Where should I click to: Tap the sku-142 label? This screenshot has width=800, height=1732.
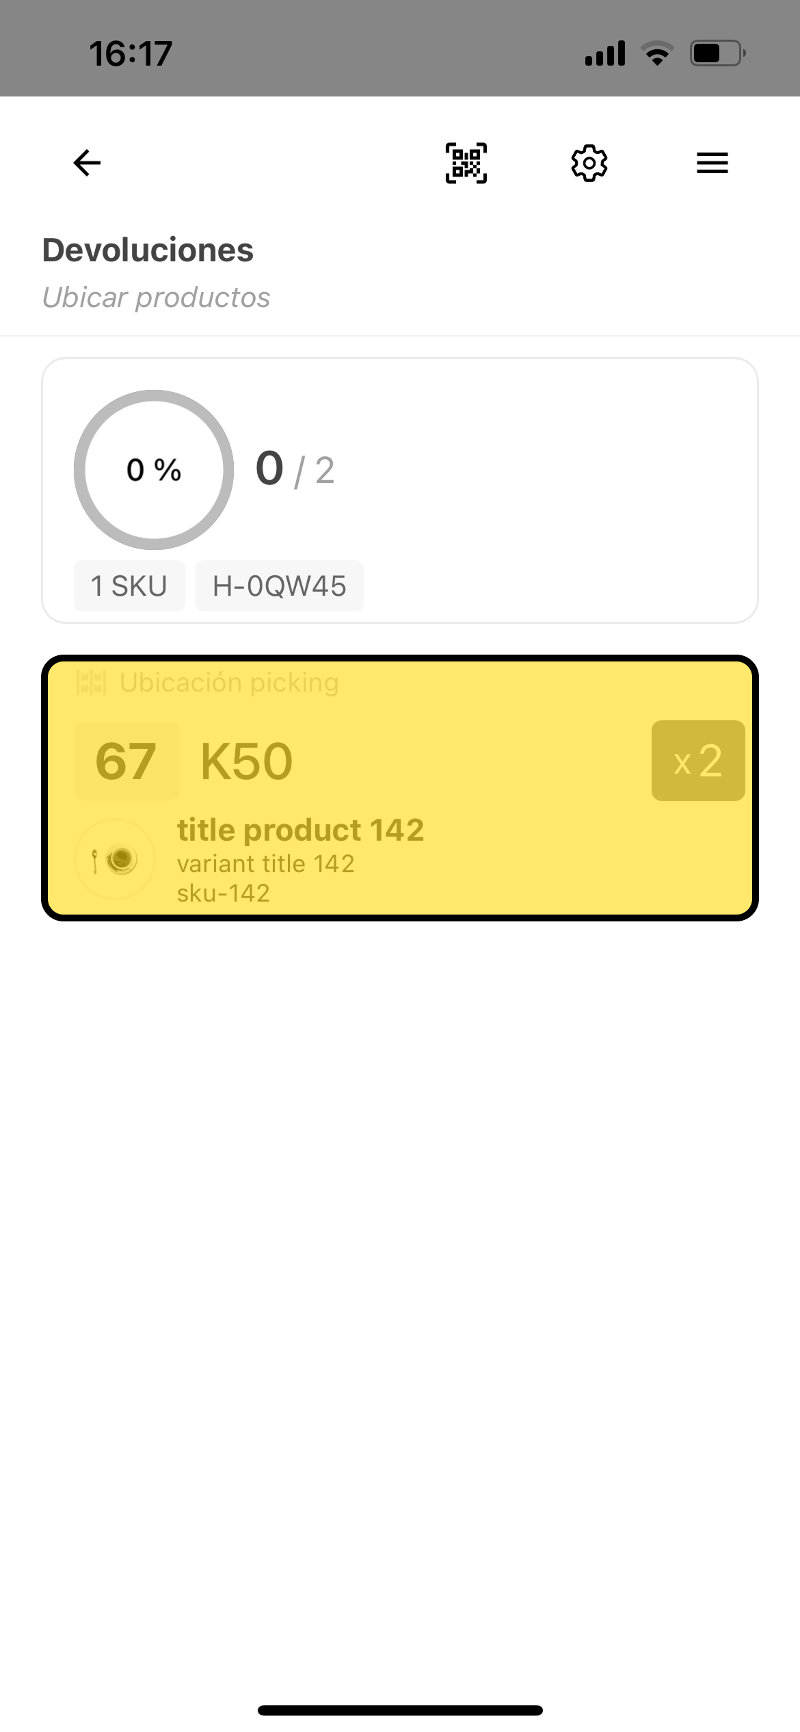(x=223, y=893)
